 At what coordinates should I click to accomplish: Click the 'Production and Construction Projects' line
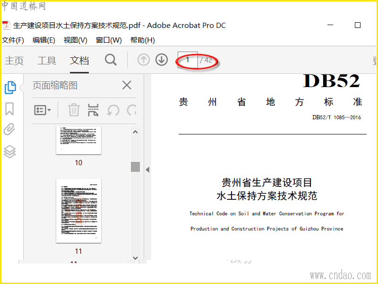pyautogui.click(x=266, y=229)
